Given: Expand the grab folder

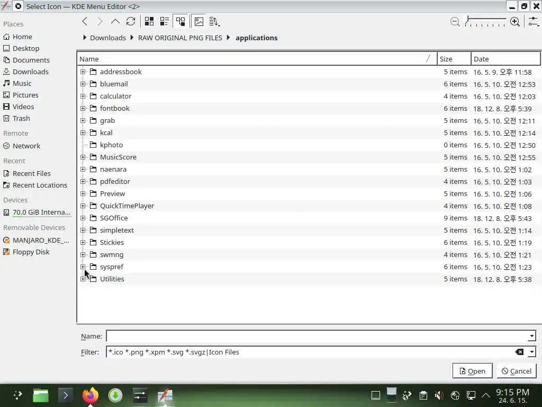Looking at the screenshot, I should [x=83, y=120].
